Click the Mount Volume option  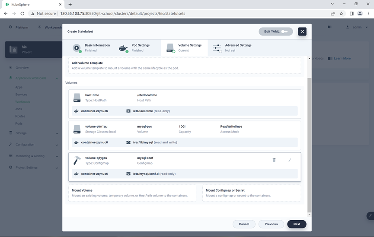pos(132,193)
